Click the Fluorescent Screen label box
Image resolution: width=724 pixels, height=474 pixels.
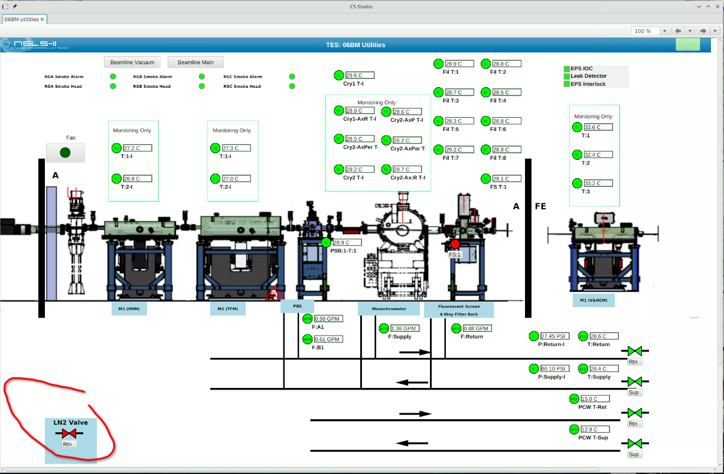point(459,310)
